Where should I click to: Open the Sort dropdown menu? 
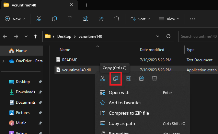pyautogui.click(x=140, y=19)
